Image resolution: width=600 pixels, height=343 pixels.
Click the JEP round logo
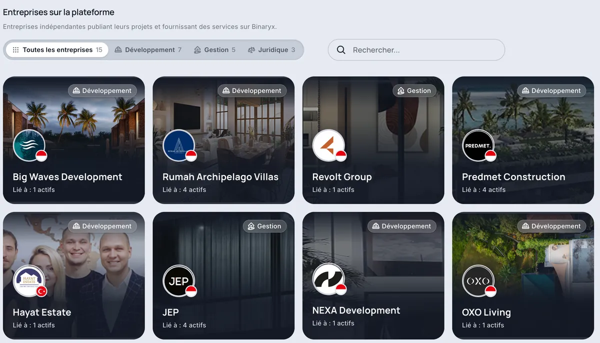[179, 281]
